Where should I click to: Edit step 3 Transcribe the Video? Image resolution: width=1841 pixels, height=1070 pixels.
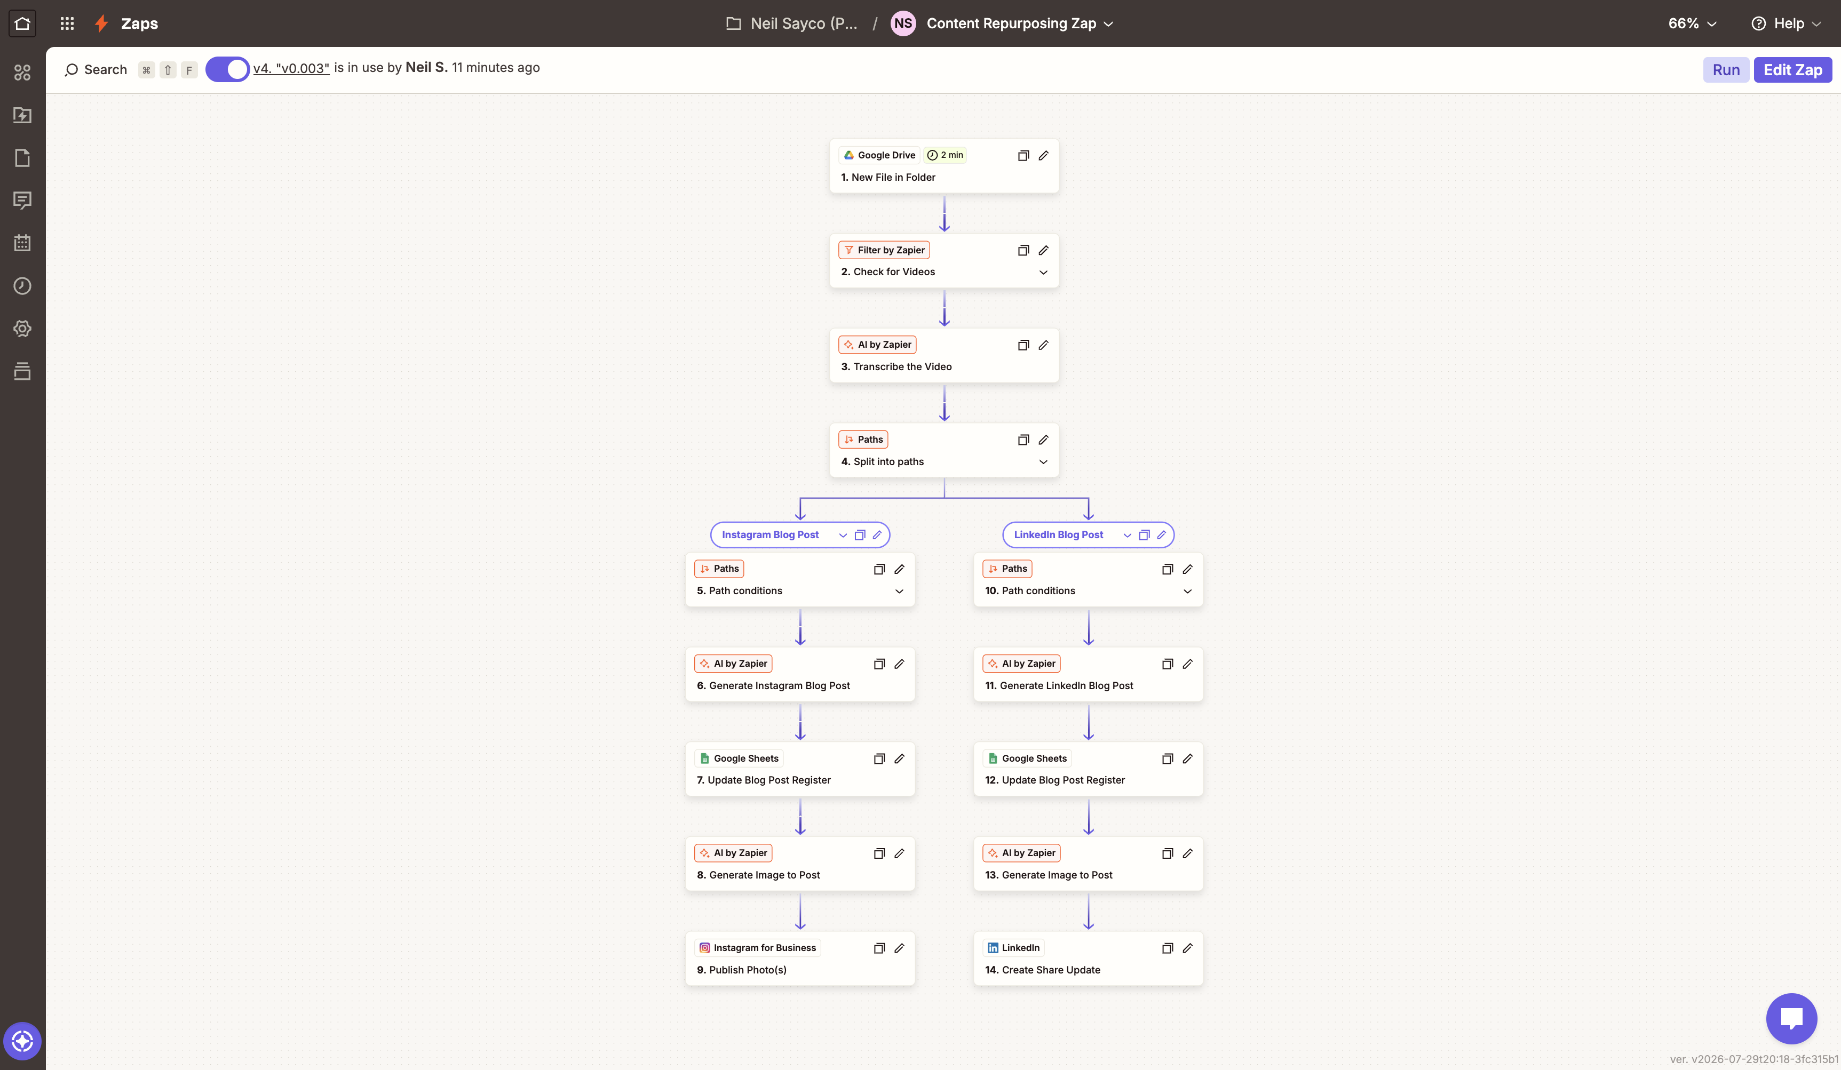[1043, 345]
